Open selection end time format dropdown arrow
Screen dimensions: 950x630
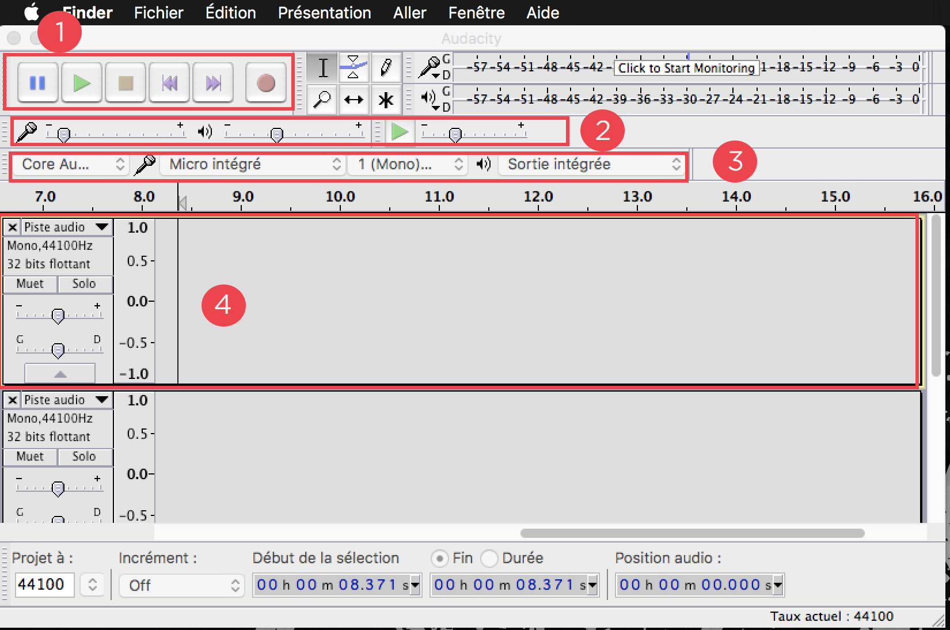coord(592,585)
